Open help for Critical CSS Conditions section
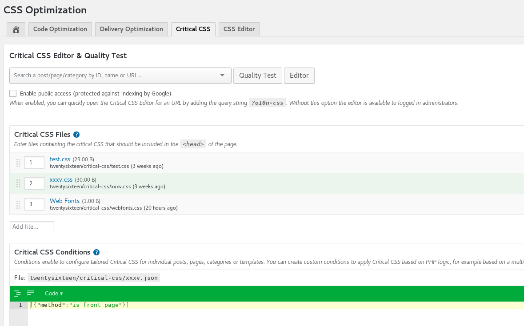Screen dimensions: 524x326 tap(96, 252)
